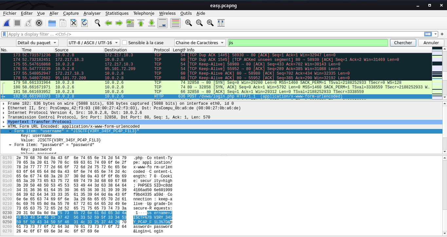This screenshot has height=237, width=447.
Task: Expand the Frame 182 tree row
Action: point(4,103)
